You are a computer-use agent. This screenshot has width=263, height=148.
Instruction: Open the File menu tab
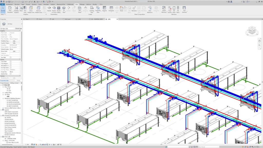pyautogui.click(x=2, y=4)
